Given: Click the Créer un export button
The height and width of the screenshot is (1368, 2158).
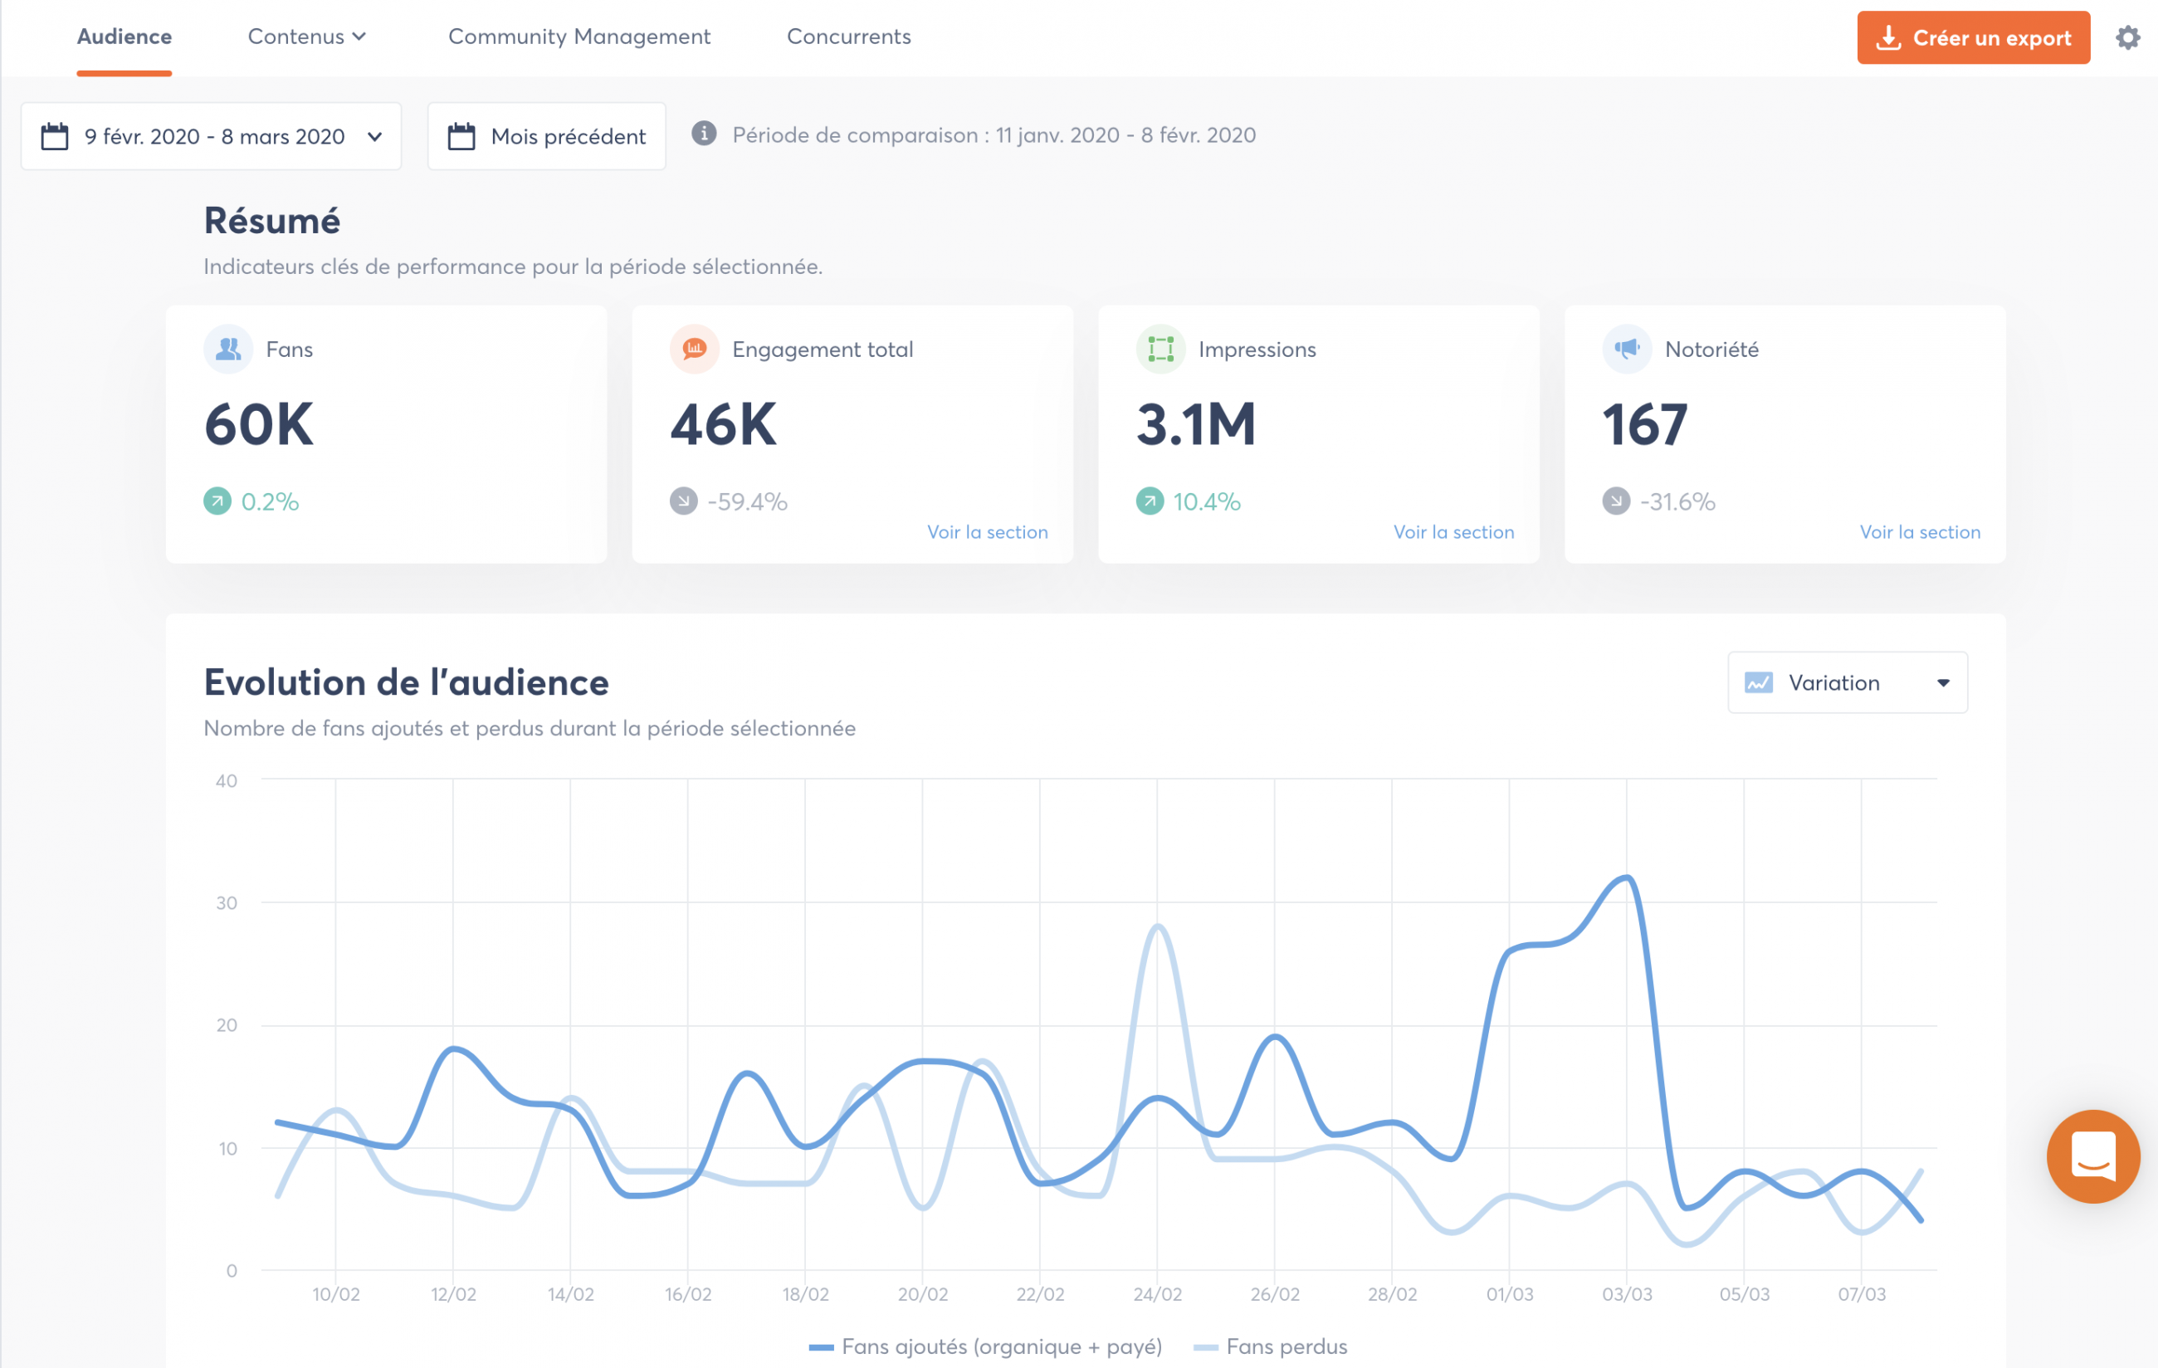Looking at the screenshot, I should click(1972, 37).
